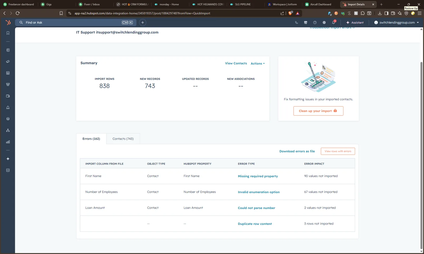424x254 pixels.
Task: Open a new browser tab with plus
Action: 381,4
